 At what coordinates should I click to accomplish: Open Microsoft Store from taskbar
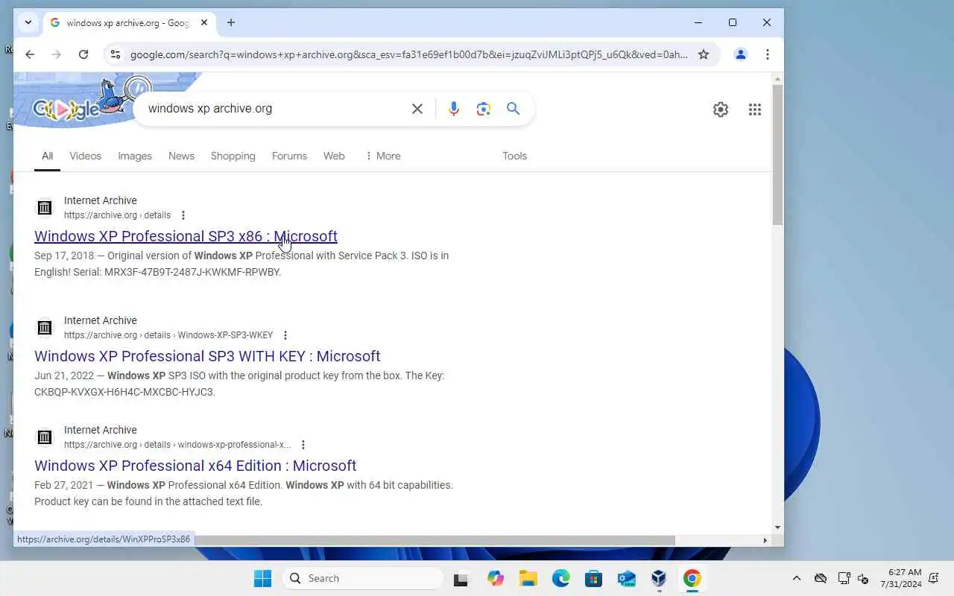[x=594, y=578]
